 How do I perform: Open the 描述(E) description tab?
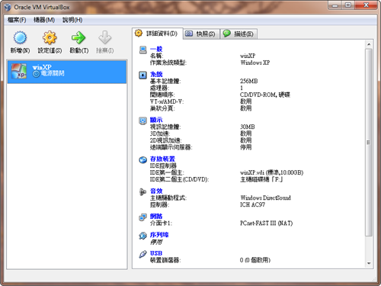pos(239,34)
